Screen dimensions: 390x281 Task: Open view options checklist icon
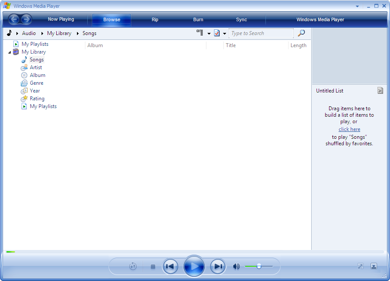point(217,33)
